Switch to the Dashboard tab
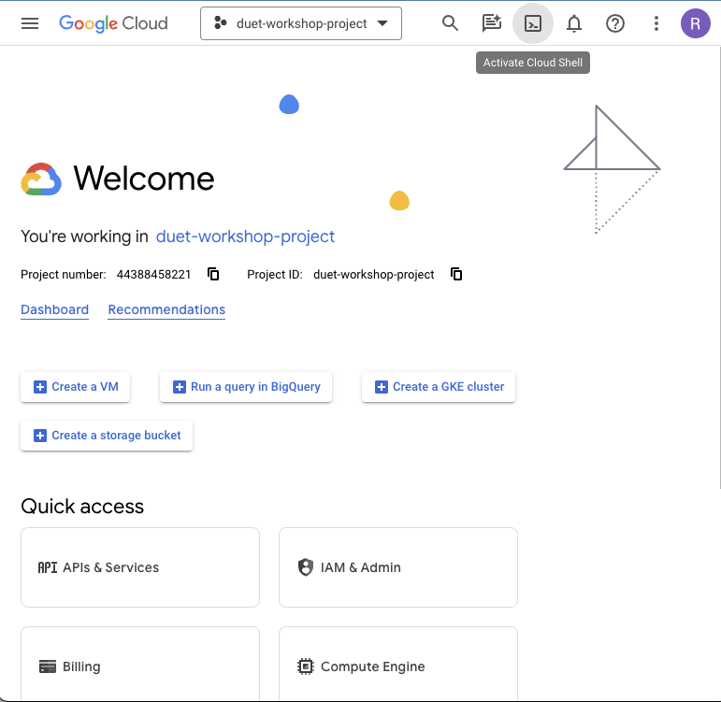721x702 pixels. pos(54,309)
